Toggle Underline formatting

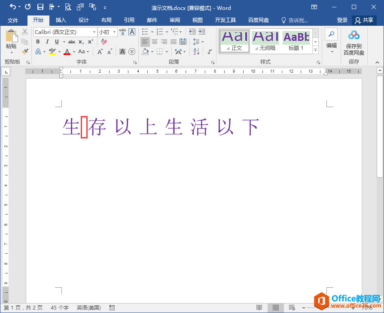click(x=57, y=42)
